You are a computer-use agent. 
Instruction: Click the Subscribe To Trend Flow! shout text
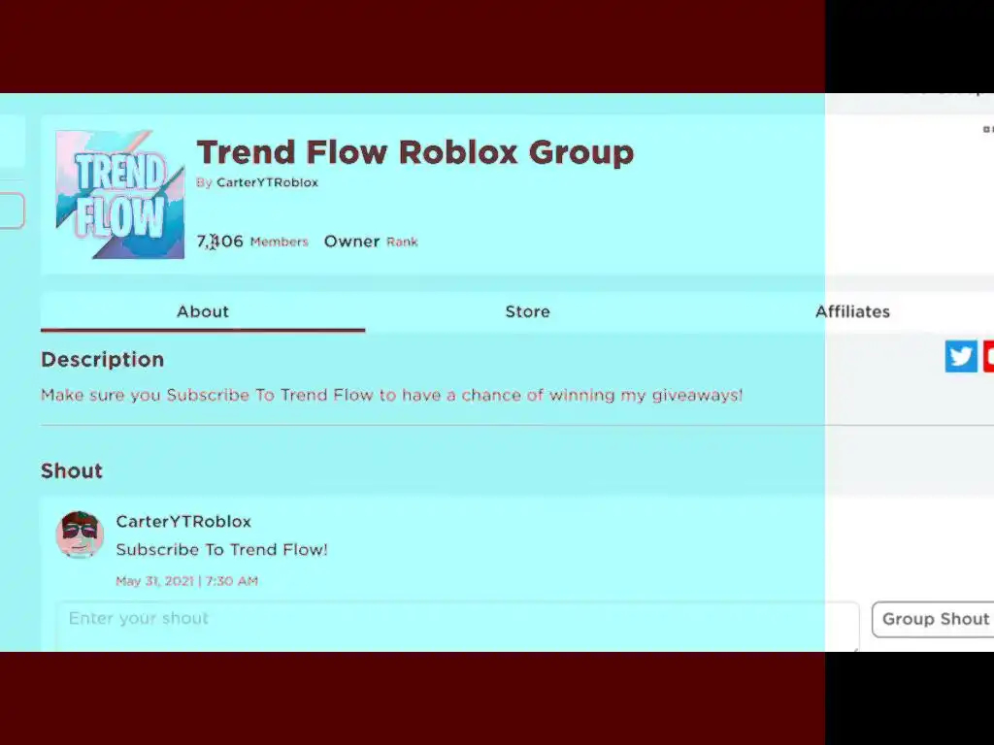(x=221, y=549)
